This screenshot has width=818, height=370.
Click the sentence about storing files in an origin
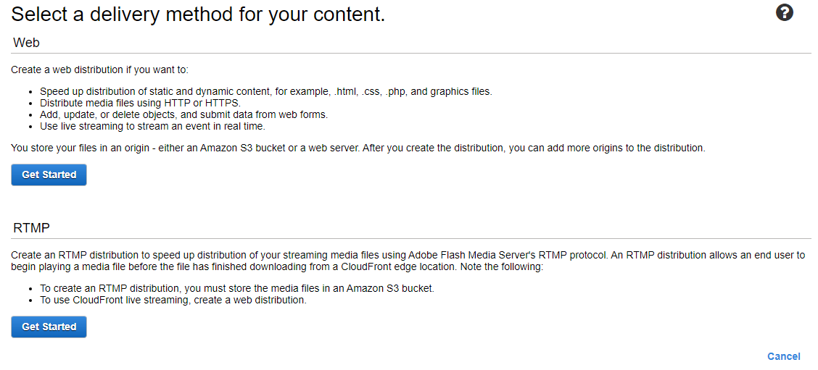point(358,148)
